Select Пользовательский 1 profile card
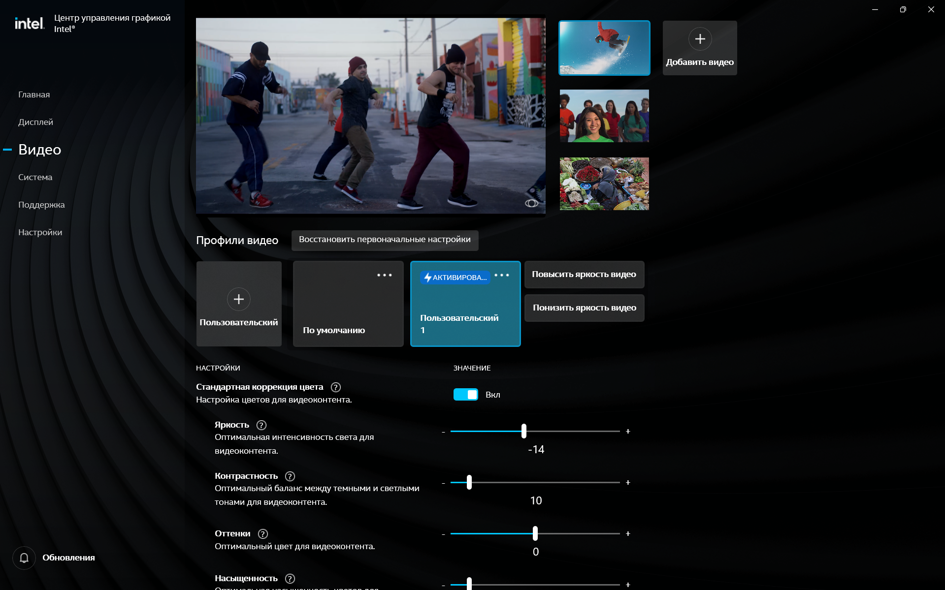Screen dimensions: 945x590 (465, 304)
